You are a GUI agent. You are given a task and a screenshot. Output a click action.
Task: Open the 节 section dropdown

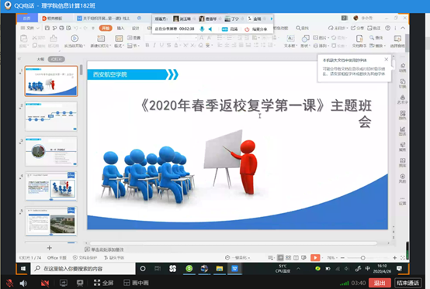pos(133,46)
